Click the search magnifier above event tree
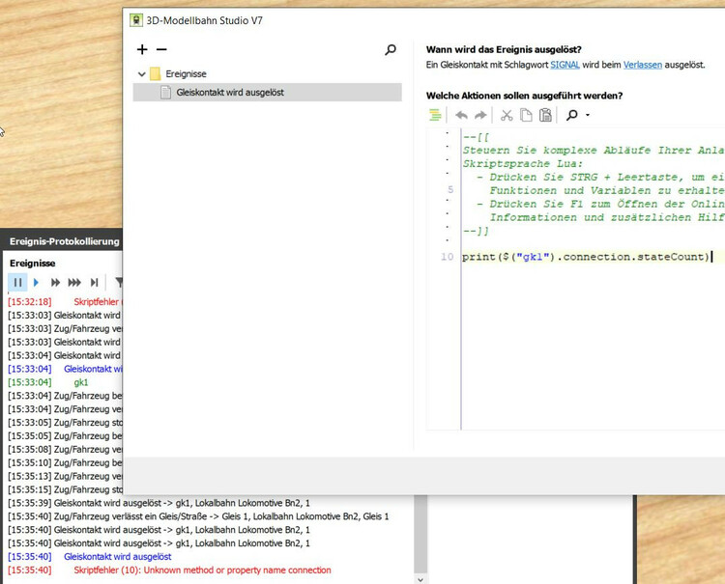Viewport: 725px width, 584px height. 391,49
